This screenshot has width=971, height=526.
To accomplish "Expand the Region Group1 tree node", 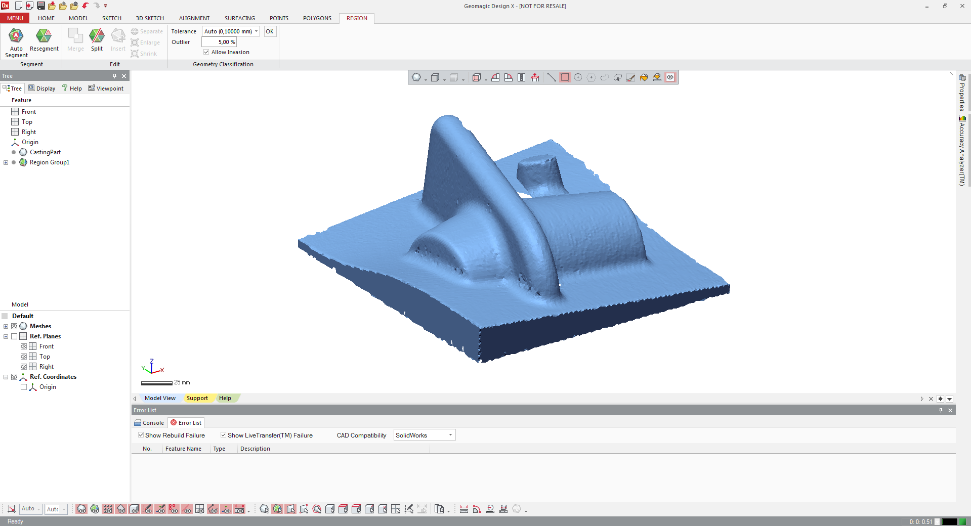I will point(6,162).
